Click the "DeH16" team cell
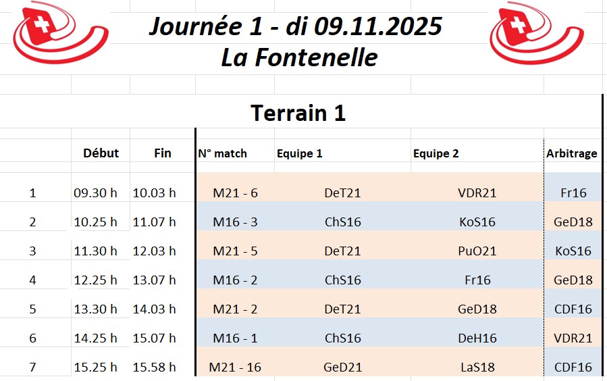Screen dimensions: 607x381 tap(477, 338)
